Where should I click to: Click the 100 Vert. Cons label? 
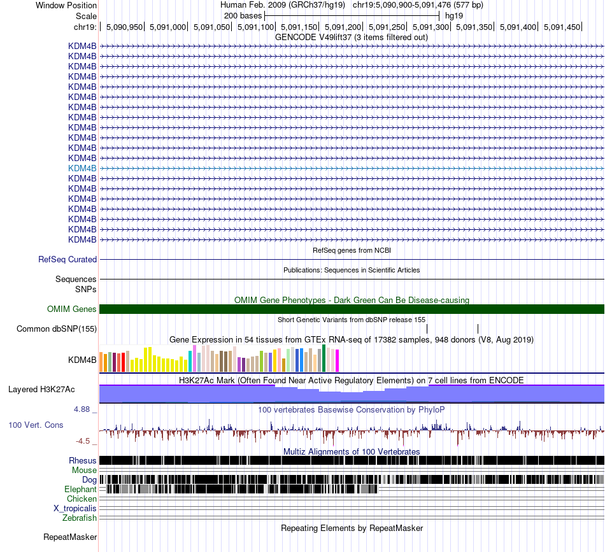coord(36,425)
